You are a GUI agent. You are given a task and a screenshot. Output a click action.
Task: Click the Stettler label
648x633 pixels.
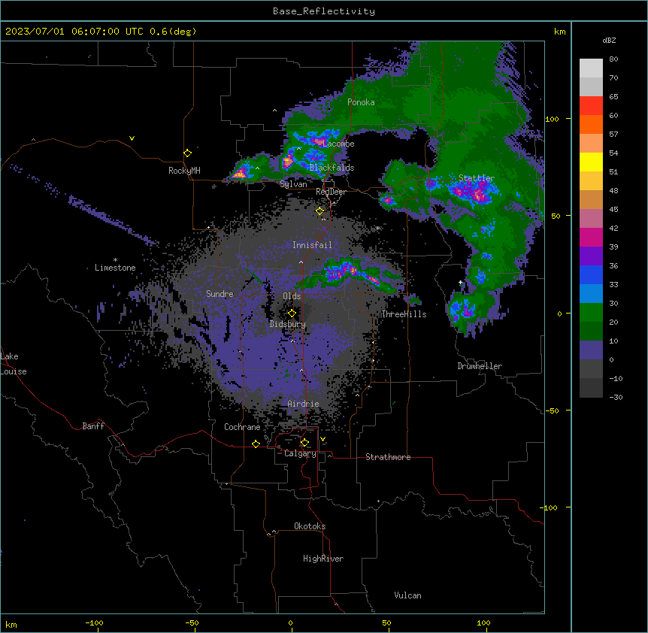click(477, 178)
